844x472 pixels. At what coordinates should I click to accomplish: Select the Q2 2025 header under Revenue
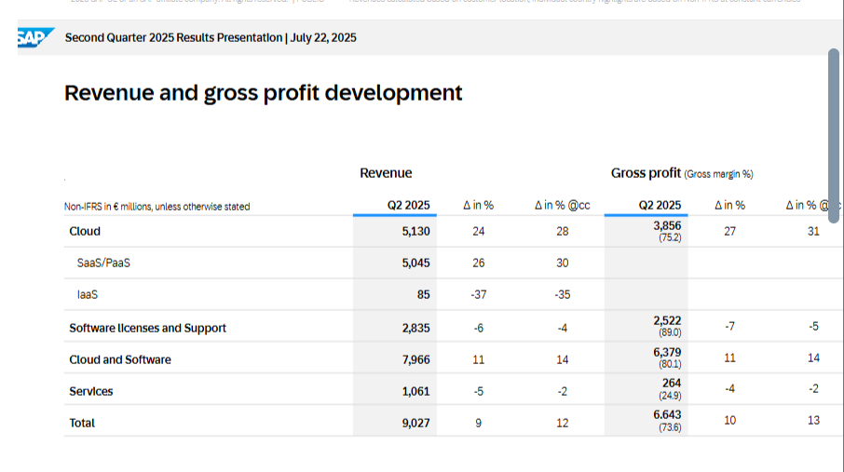pos(408,206)
